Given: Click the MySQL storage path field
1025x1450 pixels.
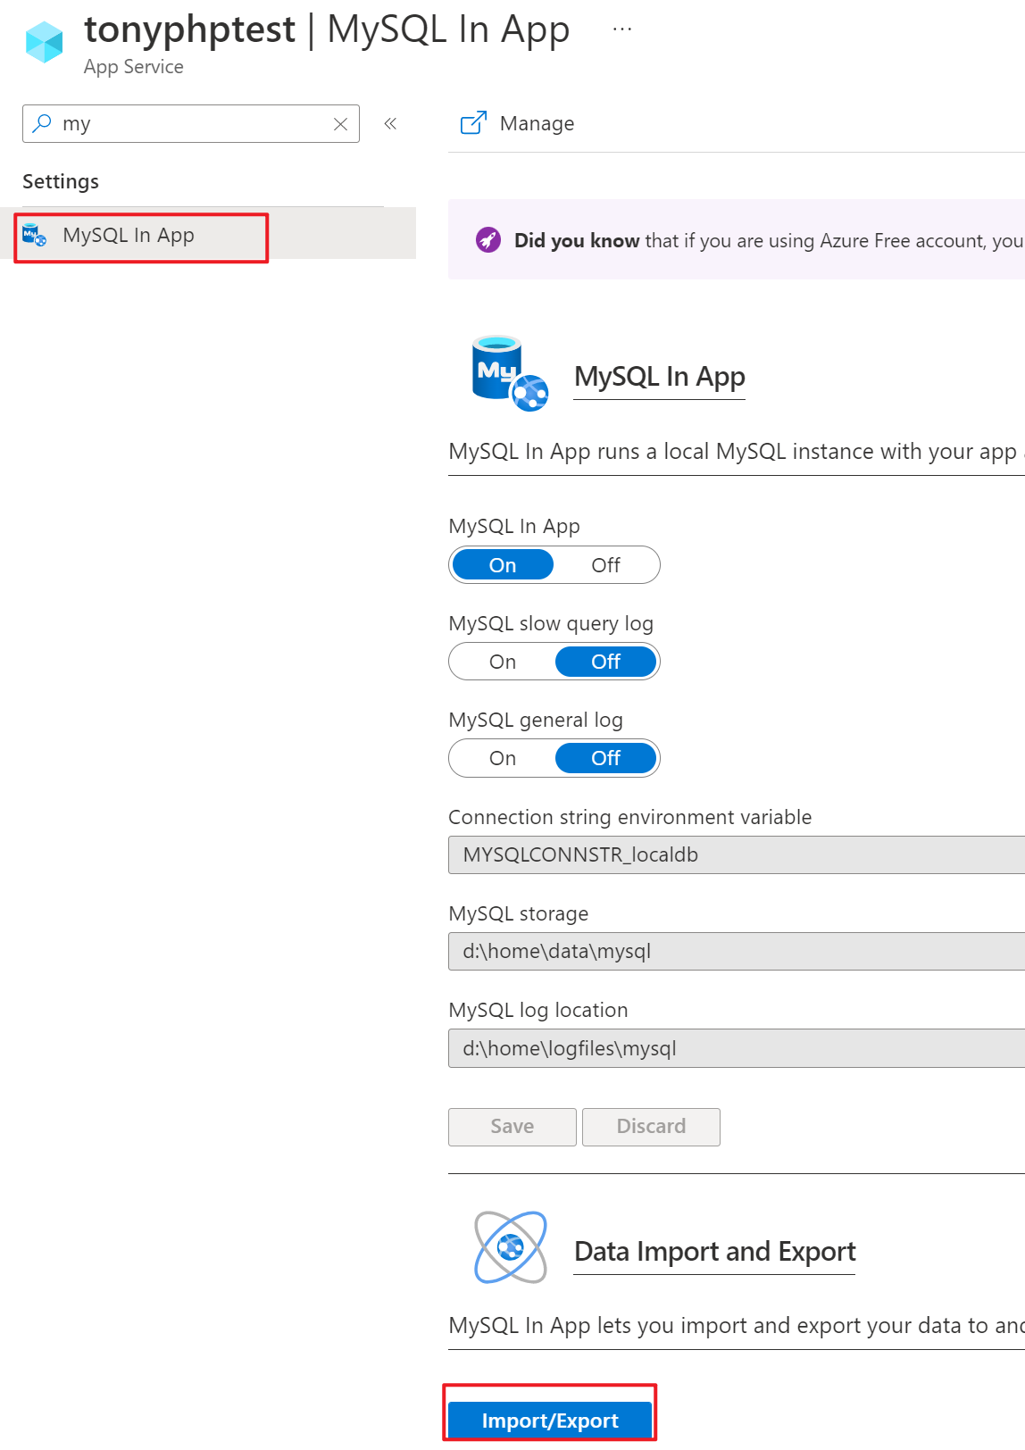Looking at the screenshot, I should point(737,951).
